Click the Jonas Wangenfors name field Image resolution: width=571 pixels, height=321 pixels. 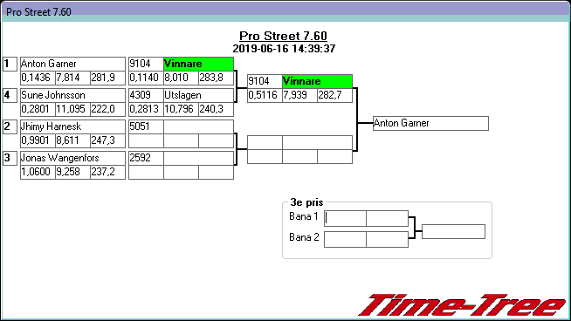pyautogui.click(x=72, y=158)
